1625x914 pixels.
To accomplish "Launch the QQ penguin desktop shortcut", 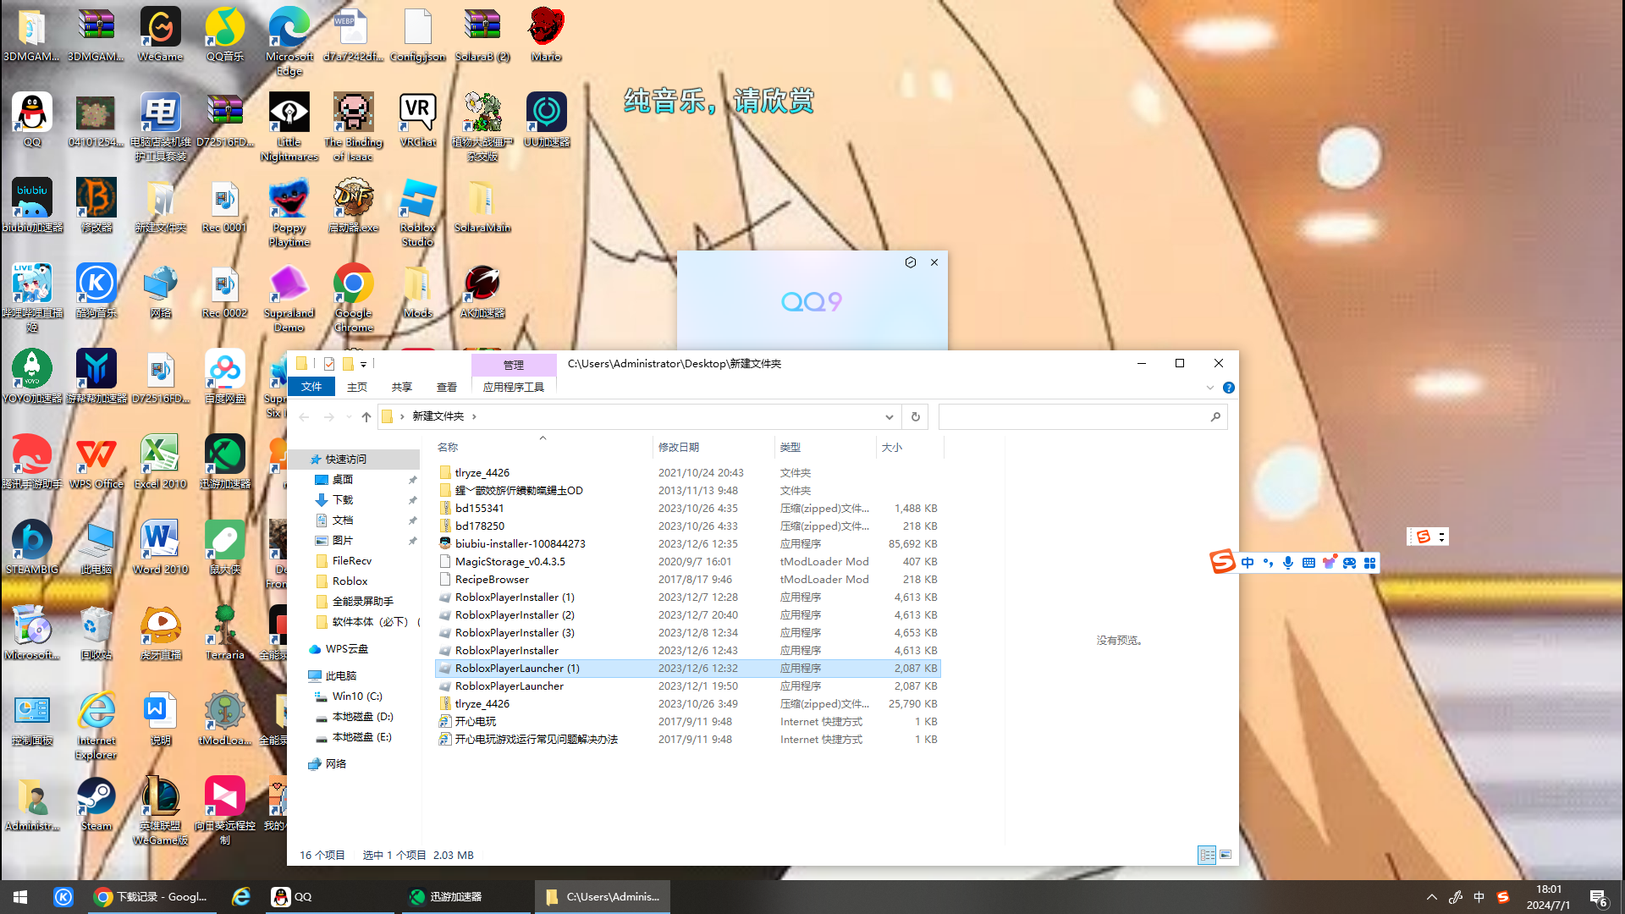I will click(32, 120).
